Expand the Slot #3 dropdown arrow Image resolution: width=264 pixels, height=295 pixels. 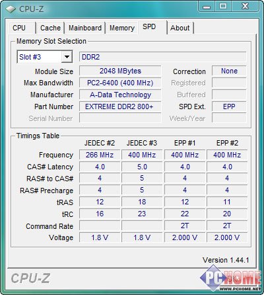coord(67,57)
